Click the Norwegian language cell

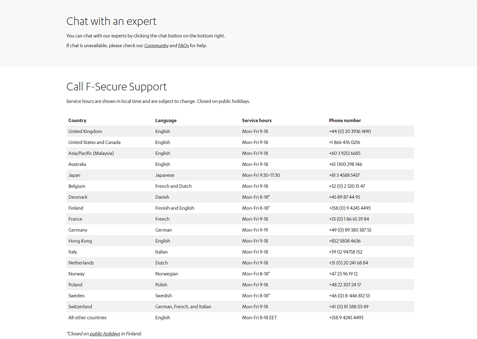coord(166,274)
